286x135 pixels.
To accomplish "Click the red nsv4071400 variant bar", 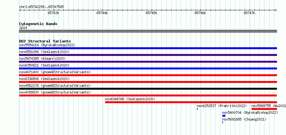I will click(148, 75).
